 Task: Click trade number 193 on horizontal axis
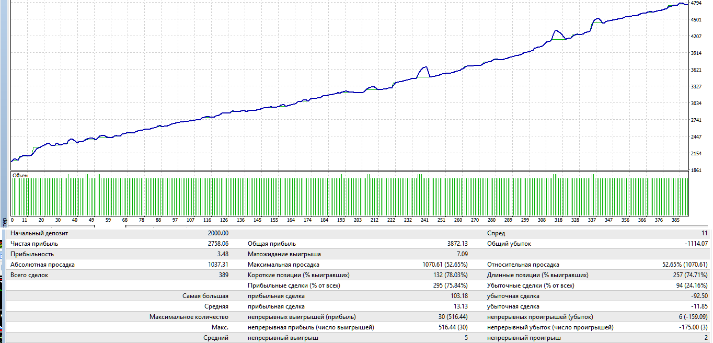[341, 220]
